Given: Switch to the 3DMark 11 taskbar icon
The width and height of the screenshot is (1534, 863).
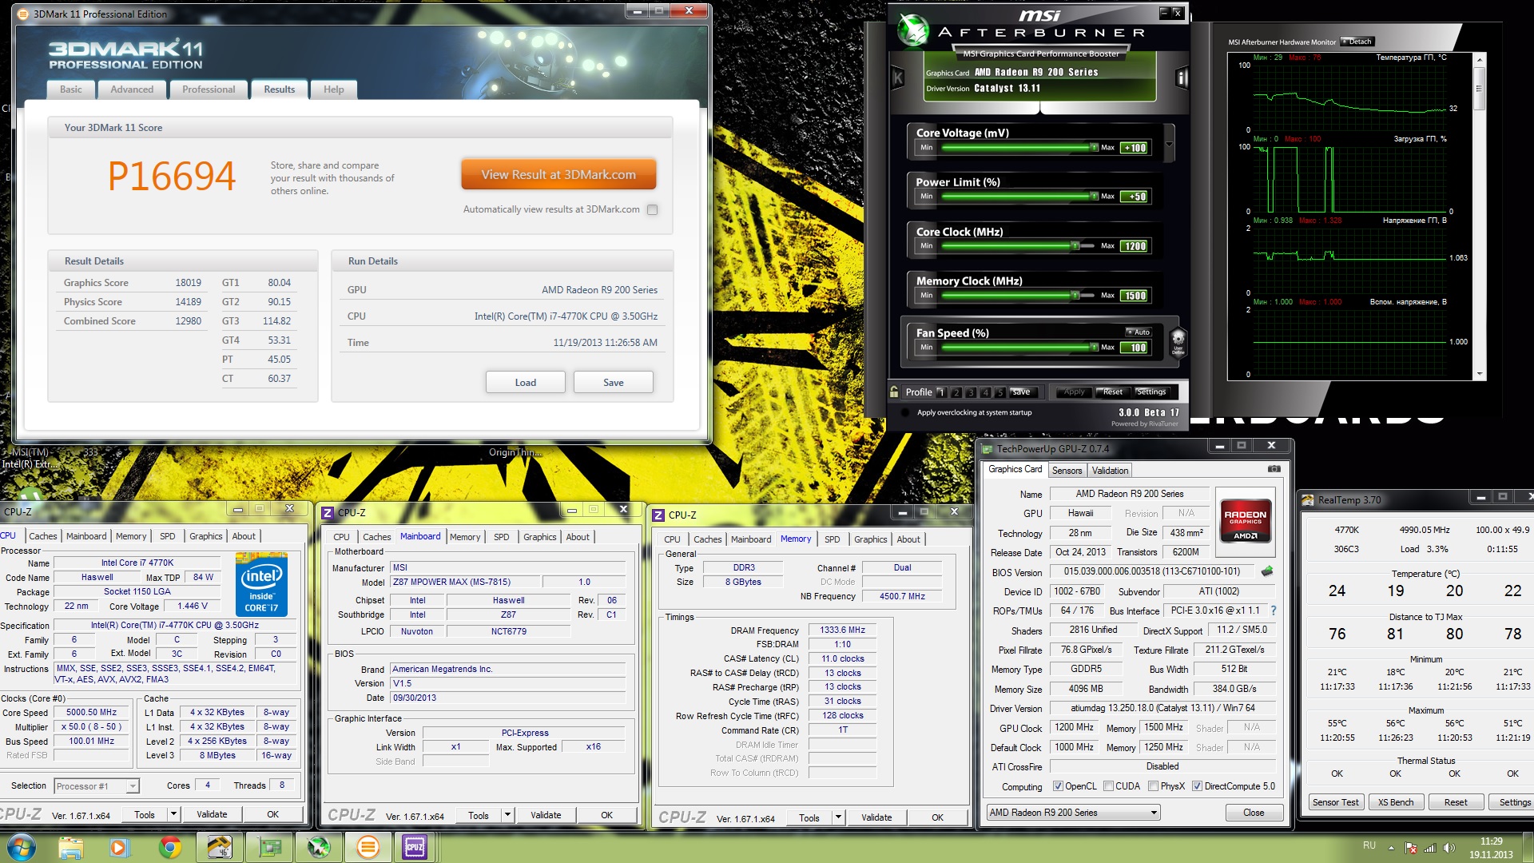Looking at the screenshot, I should pyautogui.click(x=368, y=847).
